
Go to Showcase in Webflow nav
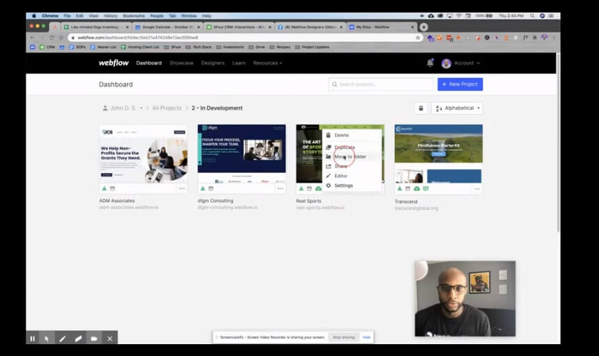[182, 63]
